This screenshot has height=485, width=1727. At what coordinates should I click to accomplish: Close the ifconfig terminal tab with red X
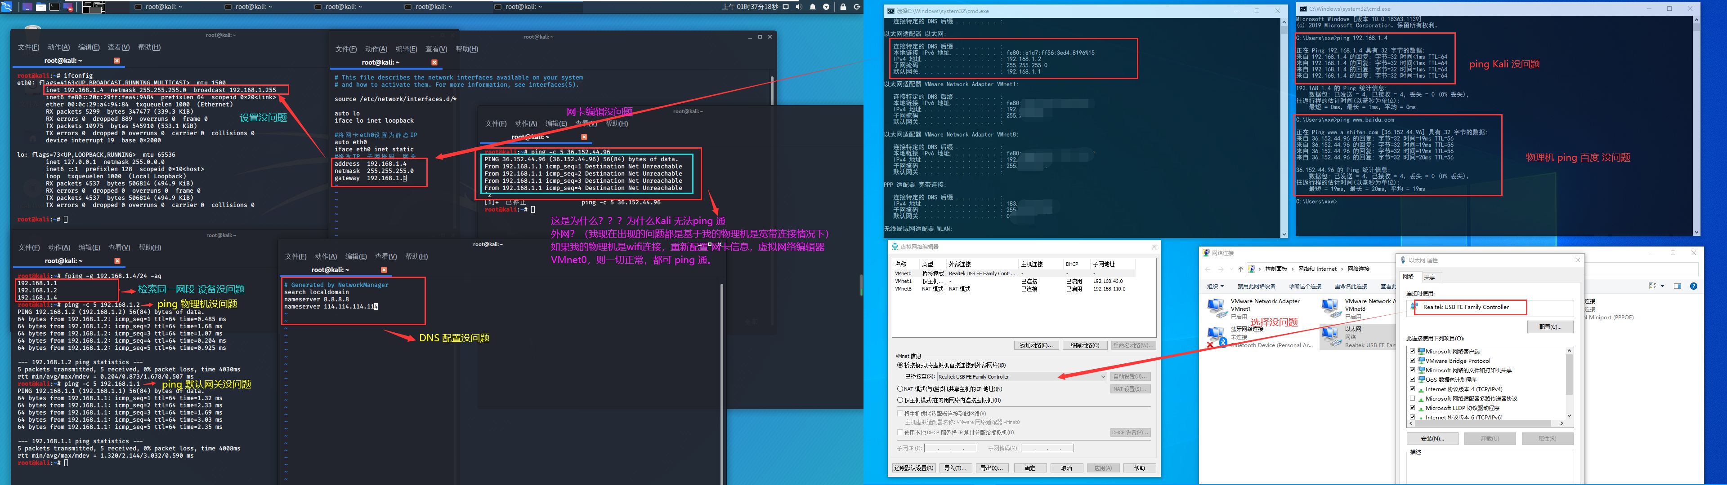tap(116, 60)
